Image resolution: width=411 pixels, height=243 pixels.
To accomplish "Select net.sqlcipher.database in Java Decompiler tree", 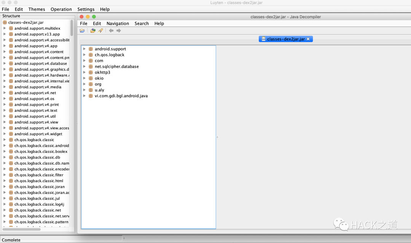I will tap(117, 67).
